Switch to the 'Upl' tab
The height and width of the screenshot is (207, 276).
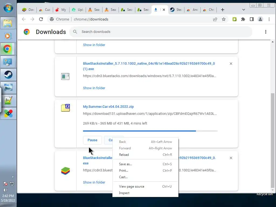(x=77, y=10)
